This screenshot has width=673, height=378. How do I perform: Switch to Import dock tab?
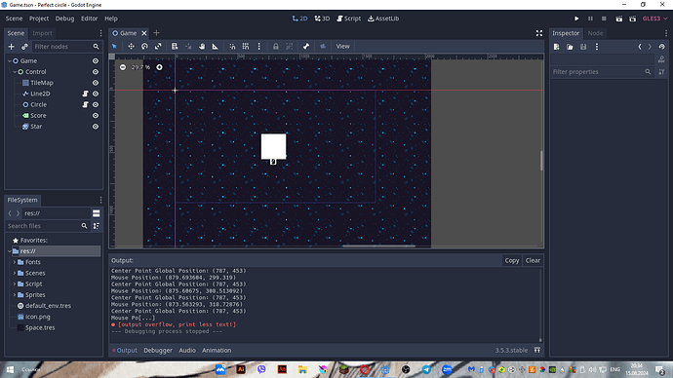click(x=42, y=33)
